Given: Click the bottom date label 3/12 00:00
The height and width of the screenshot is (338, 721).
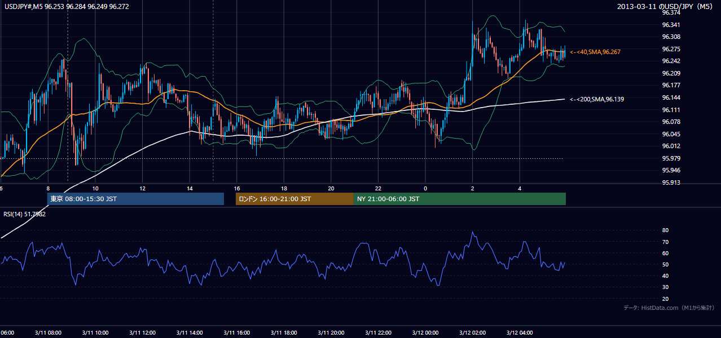Looking at the screenshot, I should point(425,332).
